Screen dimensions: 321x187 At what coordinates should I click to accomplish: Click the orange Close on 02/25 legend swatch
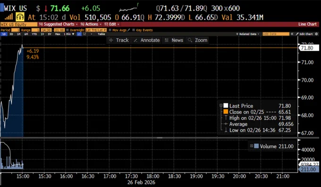point(226,112)
